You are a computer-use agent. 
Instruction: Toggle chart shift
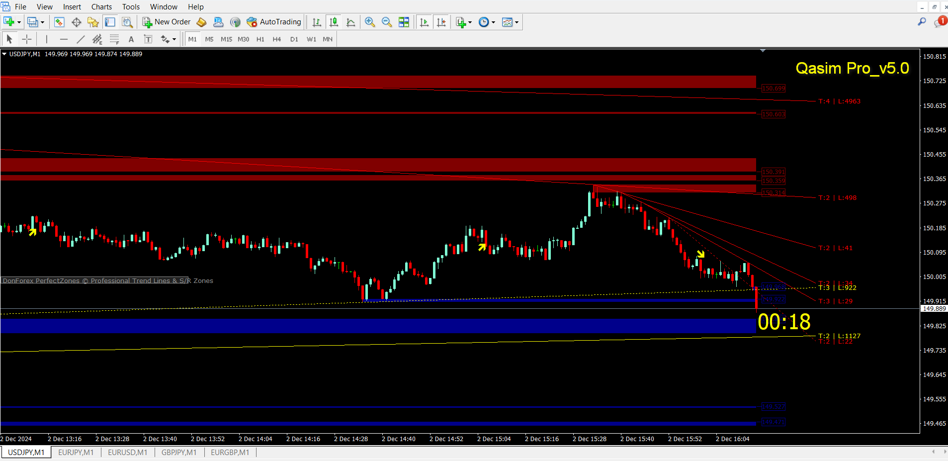[x=440, y=22]
